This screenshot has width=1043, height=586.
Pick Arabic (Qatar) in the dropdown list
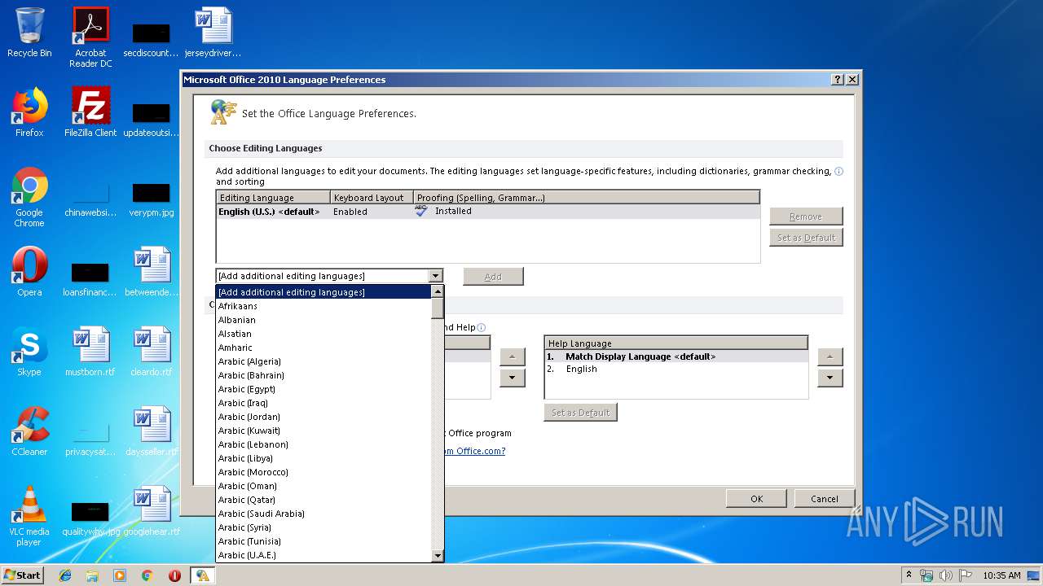pos(323,500)
